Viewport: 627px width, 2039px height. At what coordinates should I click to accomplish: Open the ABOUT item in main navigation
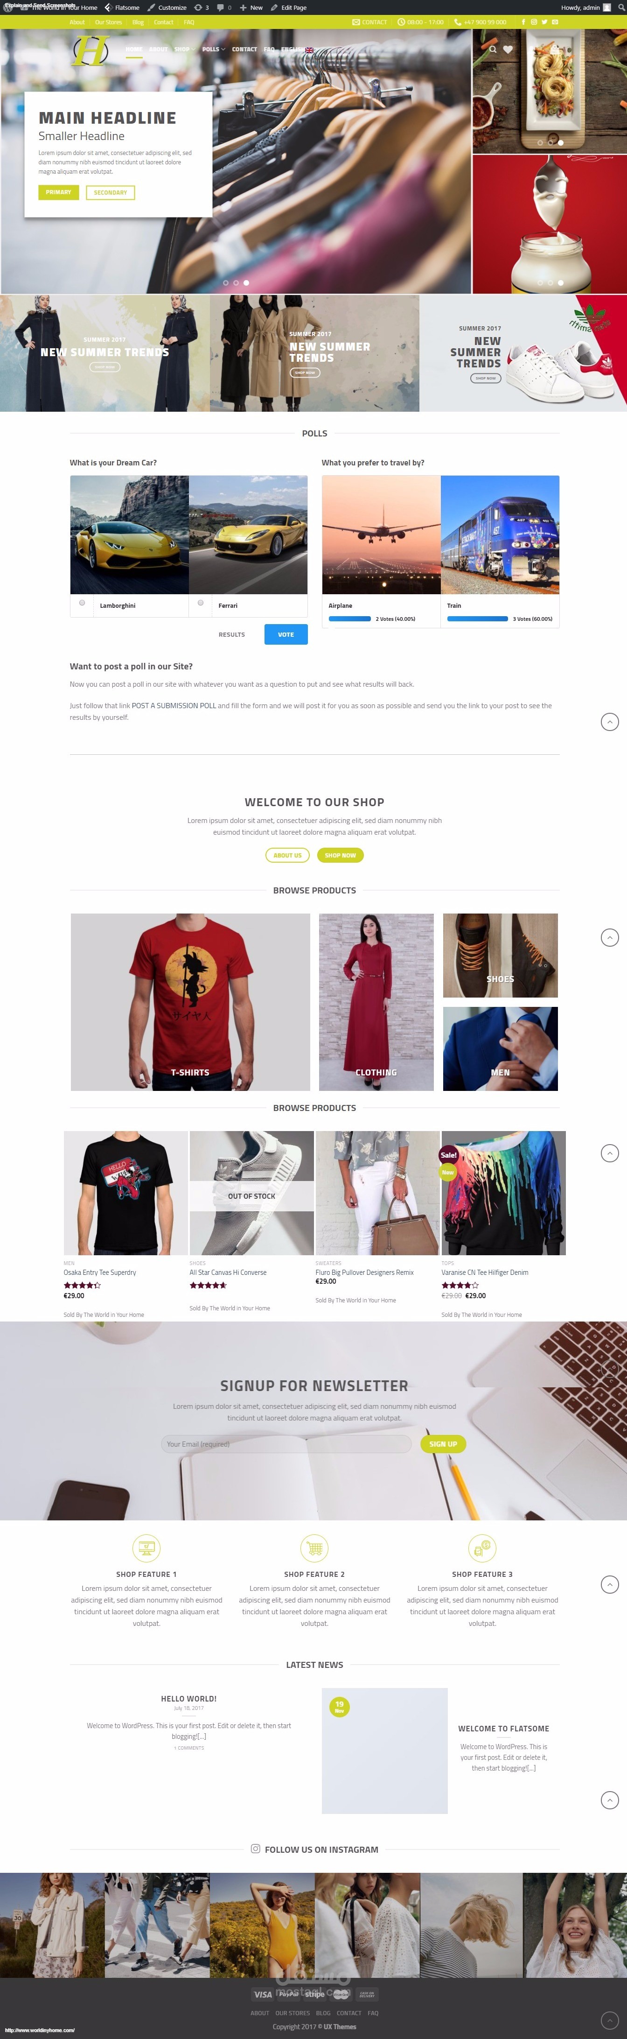(x=158, y=49)
